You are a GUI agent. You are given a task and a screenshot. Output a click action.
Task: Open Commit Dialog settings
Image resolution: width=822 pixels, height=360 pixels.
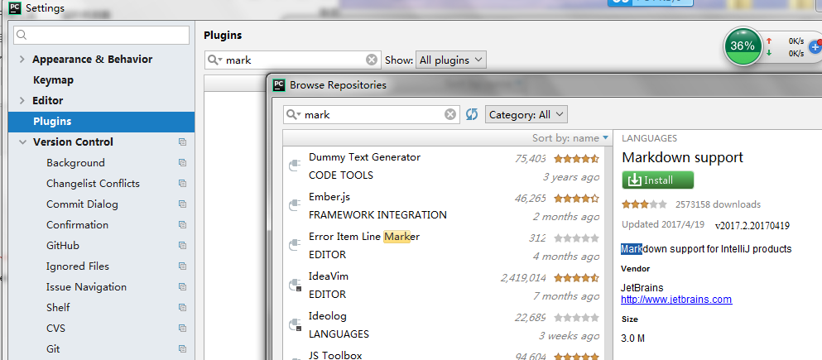(82, 204)
